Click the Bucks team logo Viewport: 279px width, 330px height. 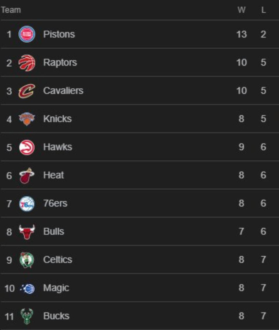27,316
